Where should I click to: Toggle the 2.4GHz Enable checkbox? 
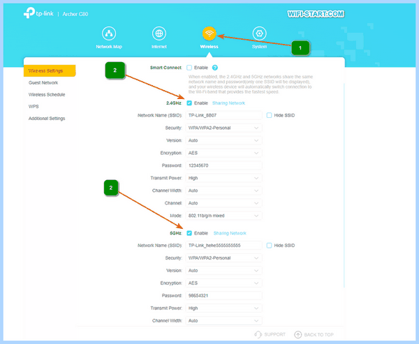pyautogui.click(x=189, y=103)
